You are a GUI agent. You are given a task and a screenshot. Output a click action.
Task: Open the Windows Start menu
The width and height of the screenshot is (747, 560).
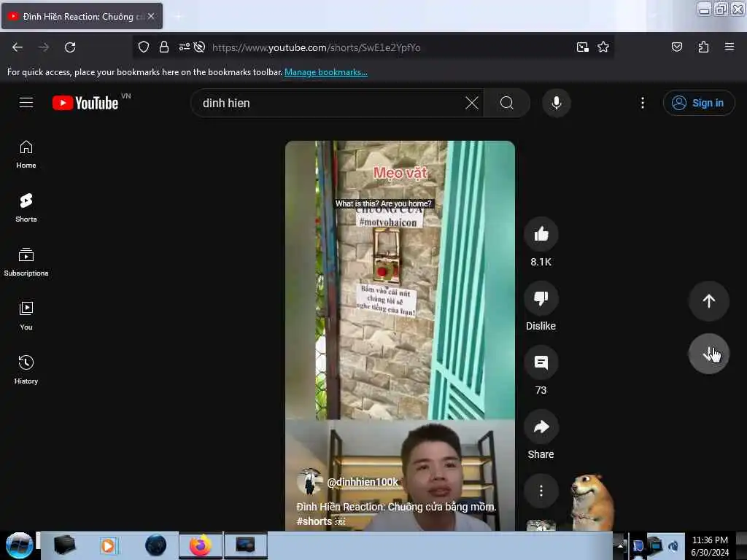19,545
